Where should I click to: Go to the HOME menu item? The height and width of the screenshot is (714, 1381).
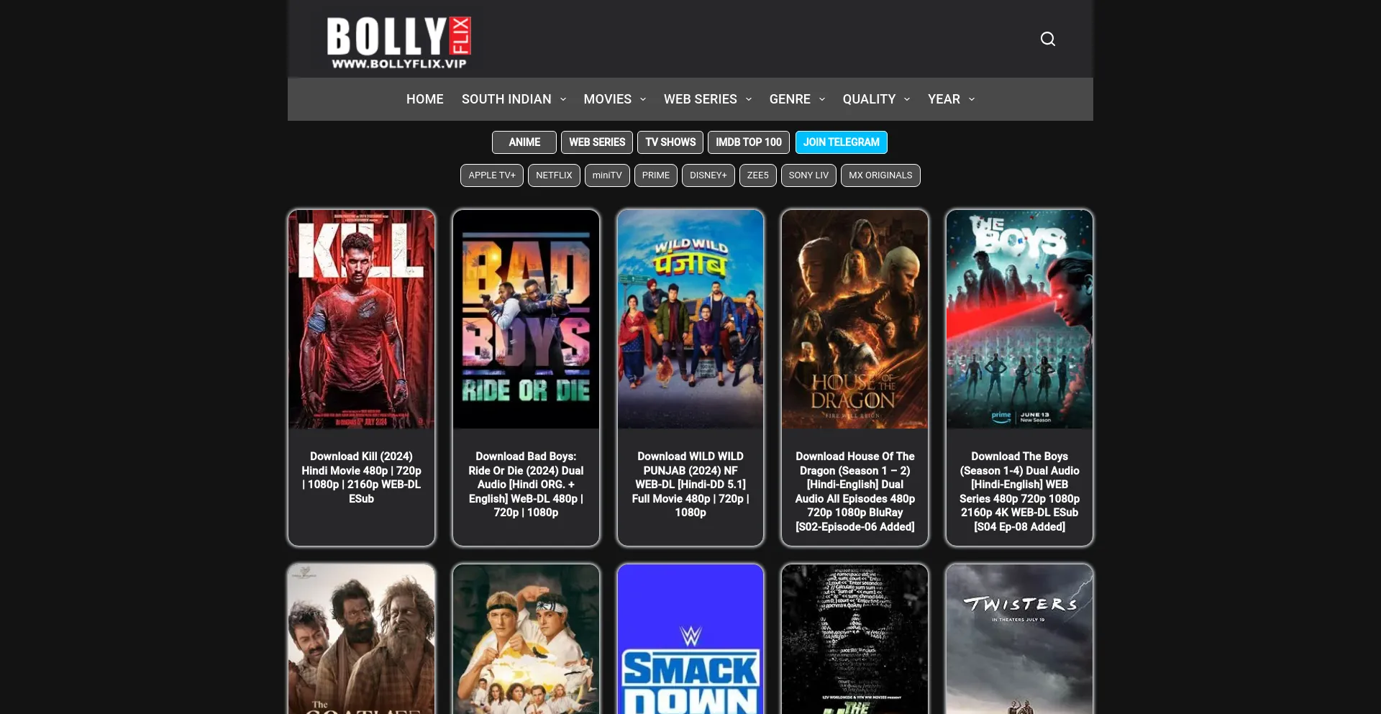pyautogui.click(x=424, y=99)
